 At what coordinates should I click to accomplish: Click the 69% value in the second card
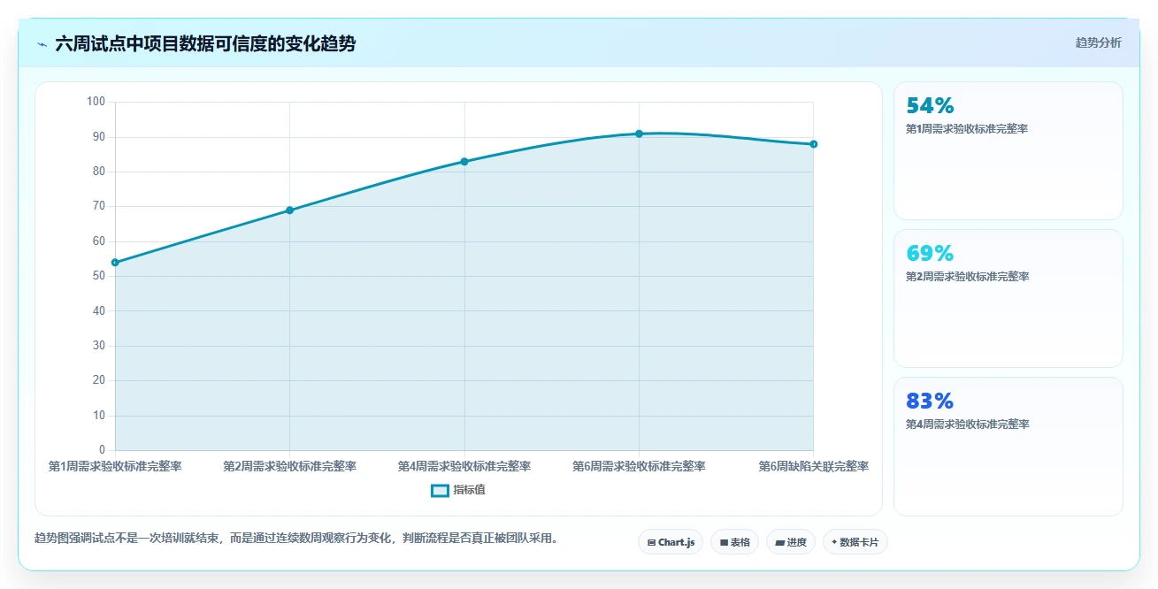[931, 254]
